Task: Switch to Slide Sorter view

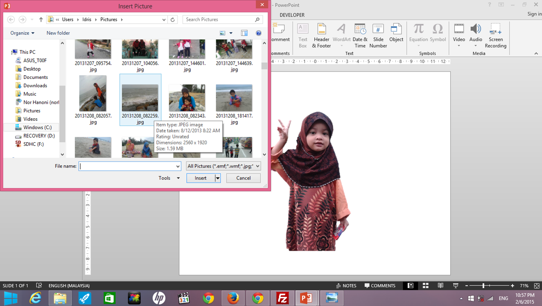Action: [x=425, y=285]
